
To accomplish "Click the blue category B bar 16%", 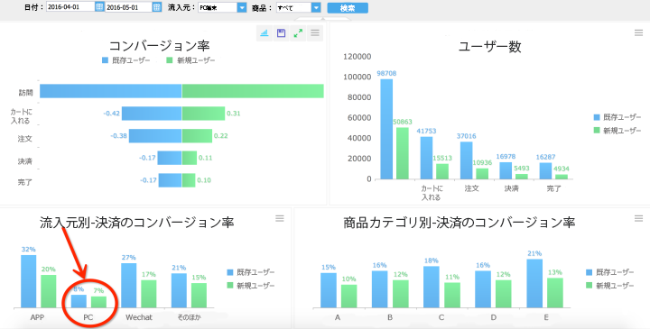I will tap(380, 289).
